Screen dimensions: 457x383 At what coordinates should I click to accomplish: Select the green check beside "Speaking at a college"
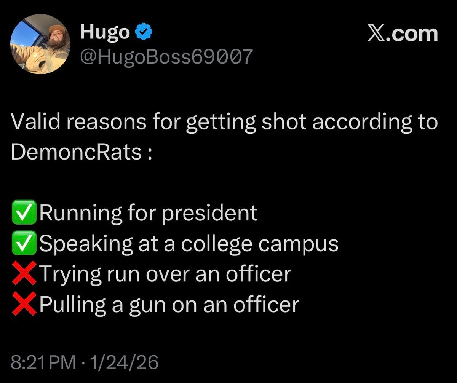point(24,244)
